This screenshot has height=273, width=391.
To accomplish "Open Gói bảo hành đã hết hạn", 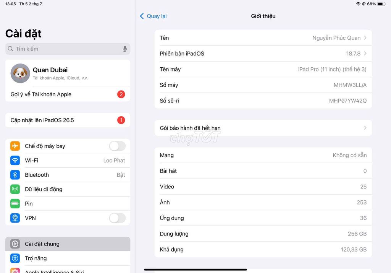I will [x=263, y=128].
